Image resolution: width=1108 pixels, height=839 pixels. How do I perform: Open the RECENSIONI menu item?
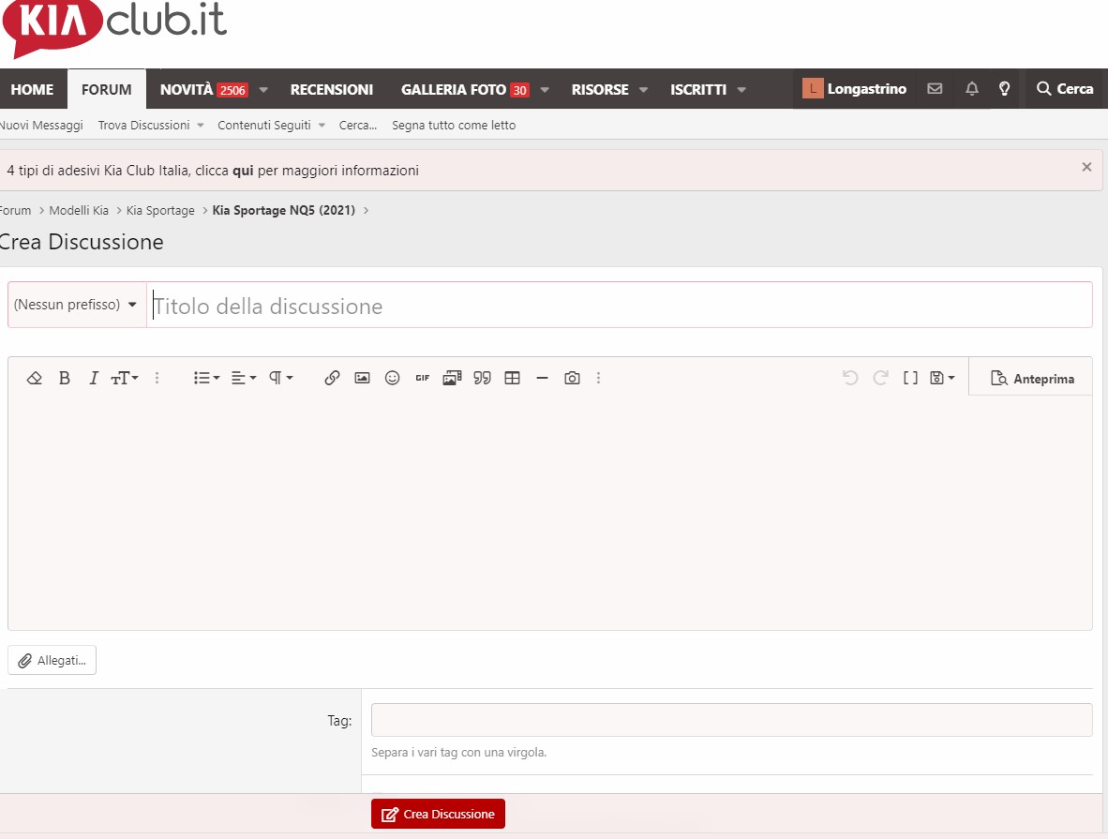point(332,90)
